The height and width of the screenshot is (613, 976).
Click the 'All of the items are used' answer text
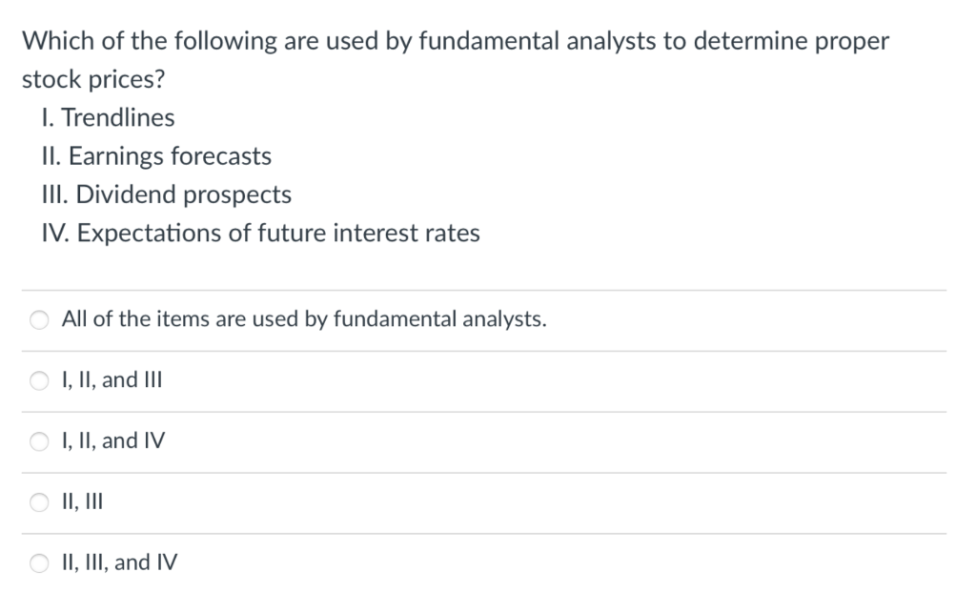(304, 319)
